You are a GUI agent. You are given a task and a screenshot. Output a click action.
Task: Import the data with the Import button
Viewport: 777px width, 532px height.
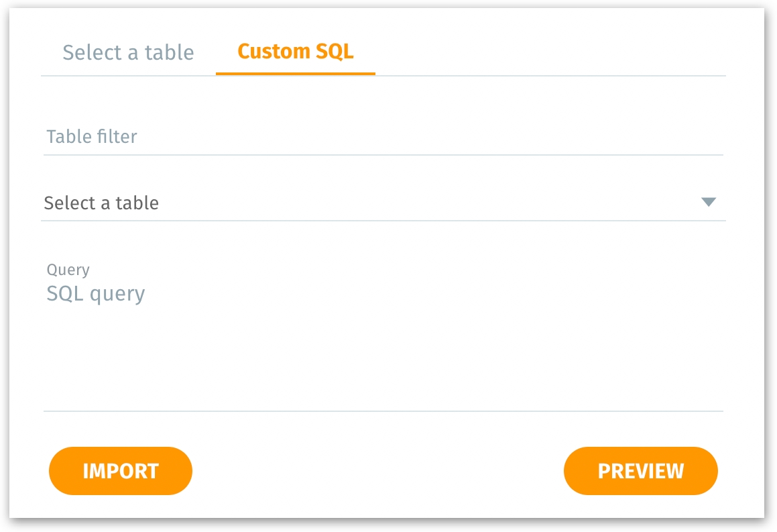click(x=121, y=471)
